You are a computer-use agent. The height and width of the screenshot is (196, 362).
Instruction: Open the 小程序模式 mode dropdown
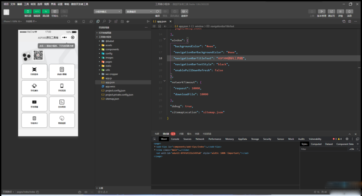click(108, 11)
